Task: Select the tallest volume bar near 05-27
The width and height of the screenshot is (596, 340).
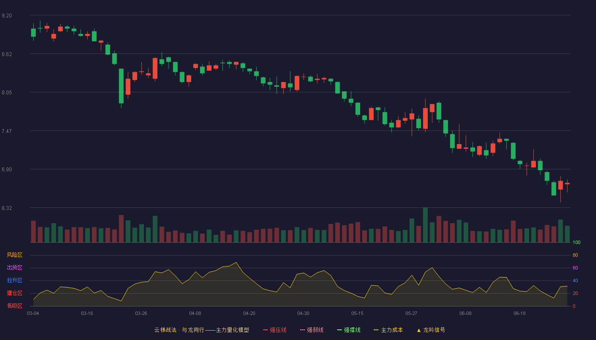Action: (425, 225)
